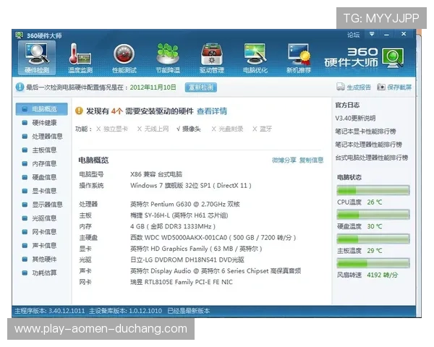Click 生成报告 to generate a report
Viewport: 434px width, 347px height.
(x=354, y=87)
